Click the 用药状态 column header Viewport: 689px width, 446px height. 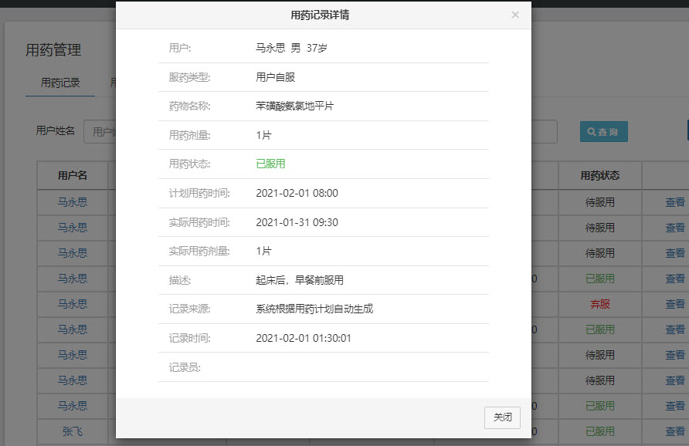pos(600,175)
